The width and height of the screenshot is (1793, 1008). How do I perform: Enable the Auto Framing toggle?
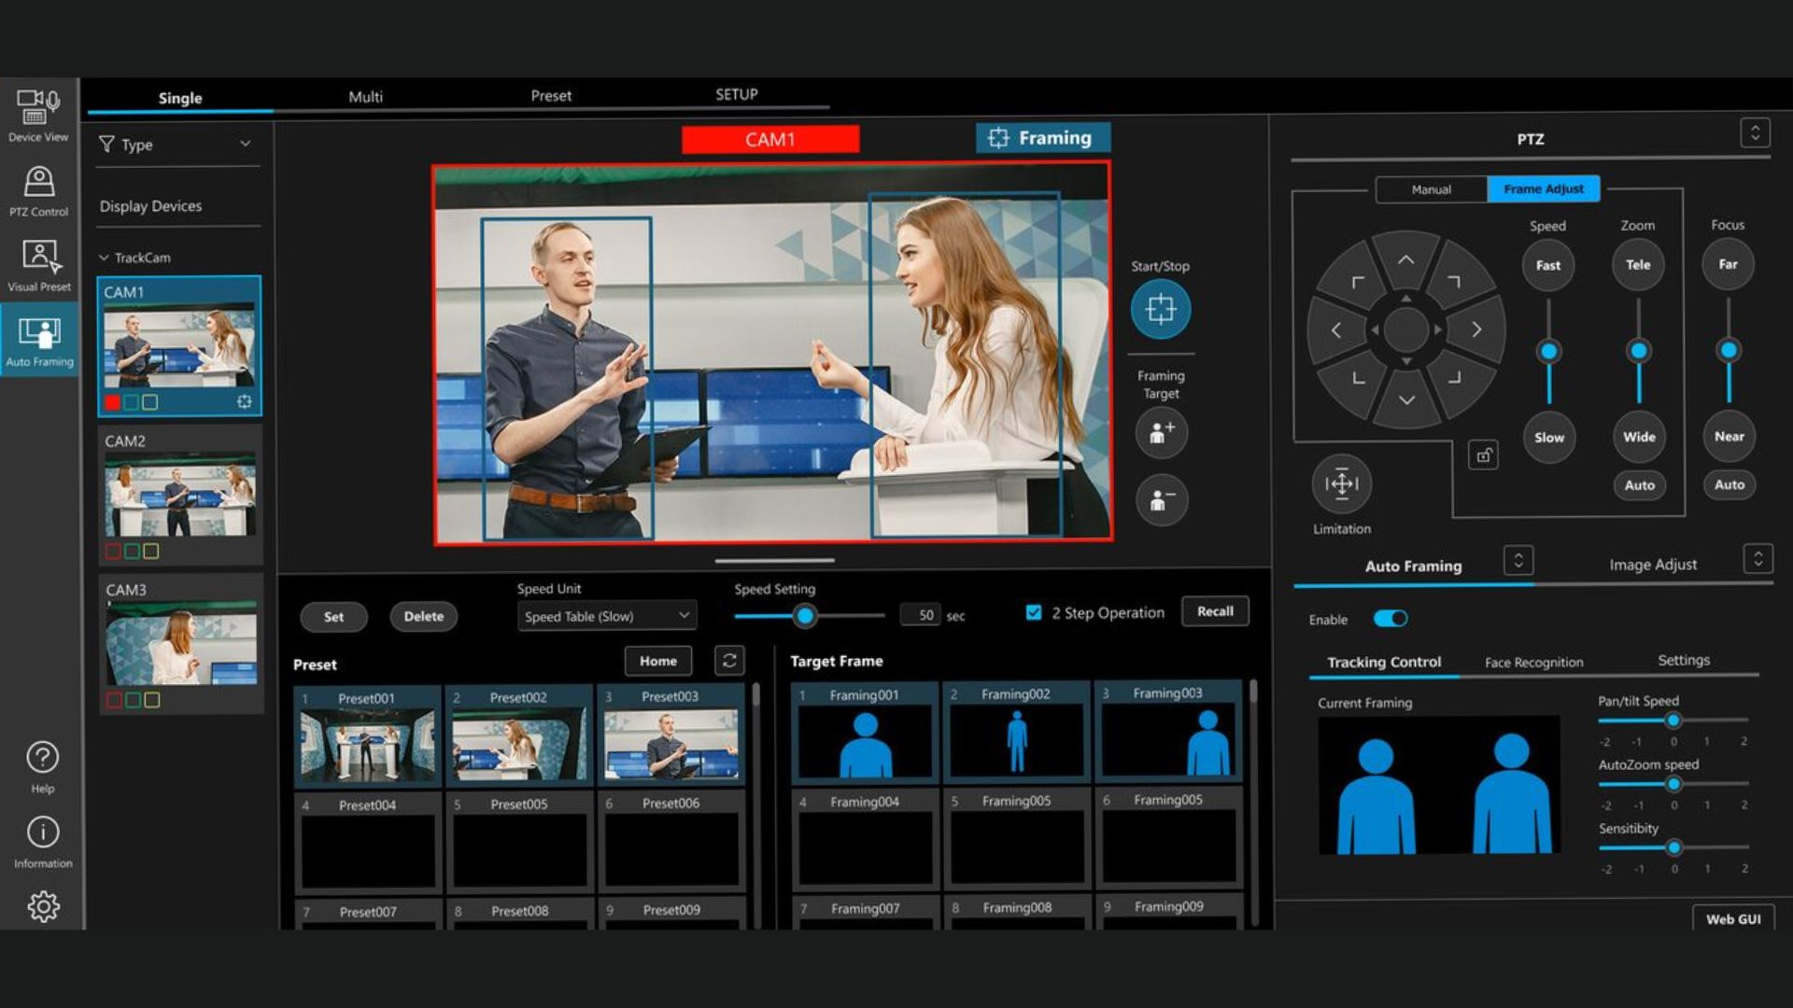1391,618
